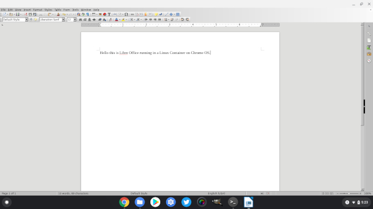Insert a text box with T icon
Viewport: 373px width, 209px height.
pyautogui.click(x=109, y=14)
